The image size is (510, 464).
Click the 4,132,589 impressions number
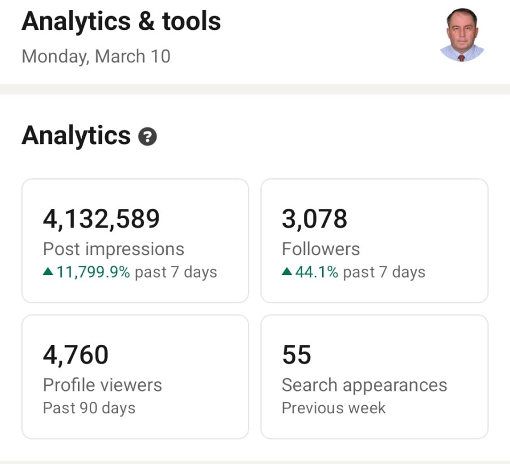point(101,219)
